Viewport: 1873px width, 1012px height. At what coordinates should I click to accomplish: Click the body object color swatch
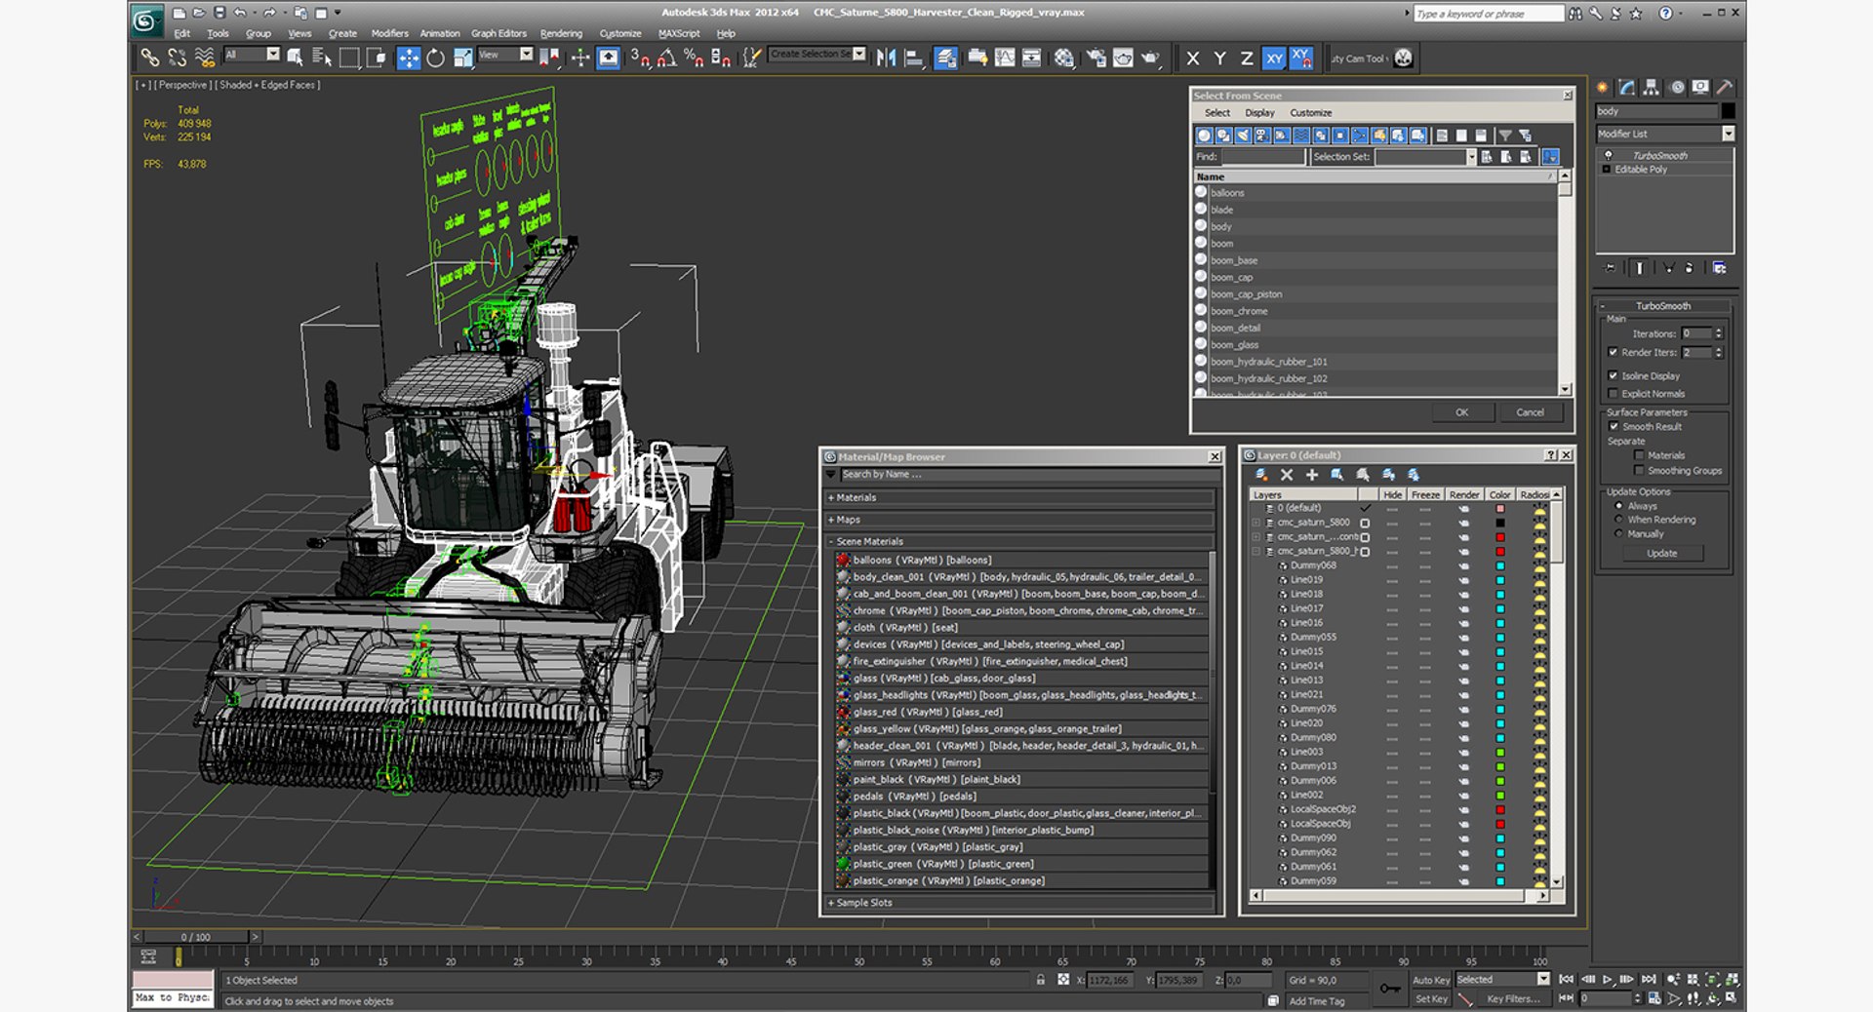(1728, 111)
